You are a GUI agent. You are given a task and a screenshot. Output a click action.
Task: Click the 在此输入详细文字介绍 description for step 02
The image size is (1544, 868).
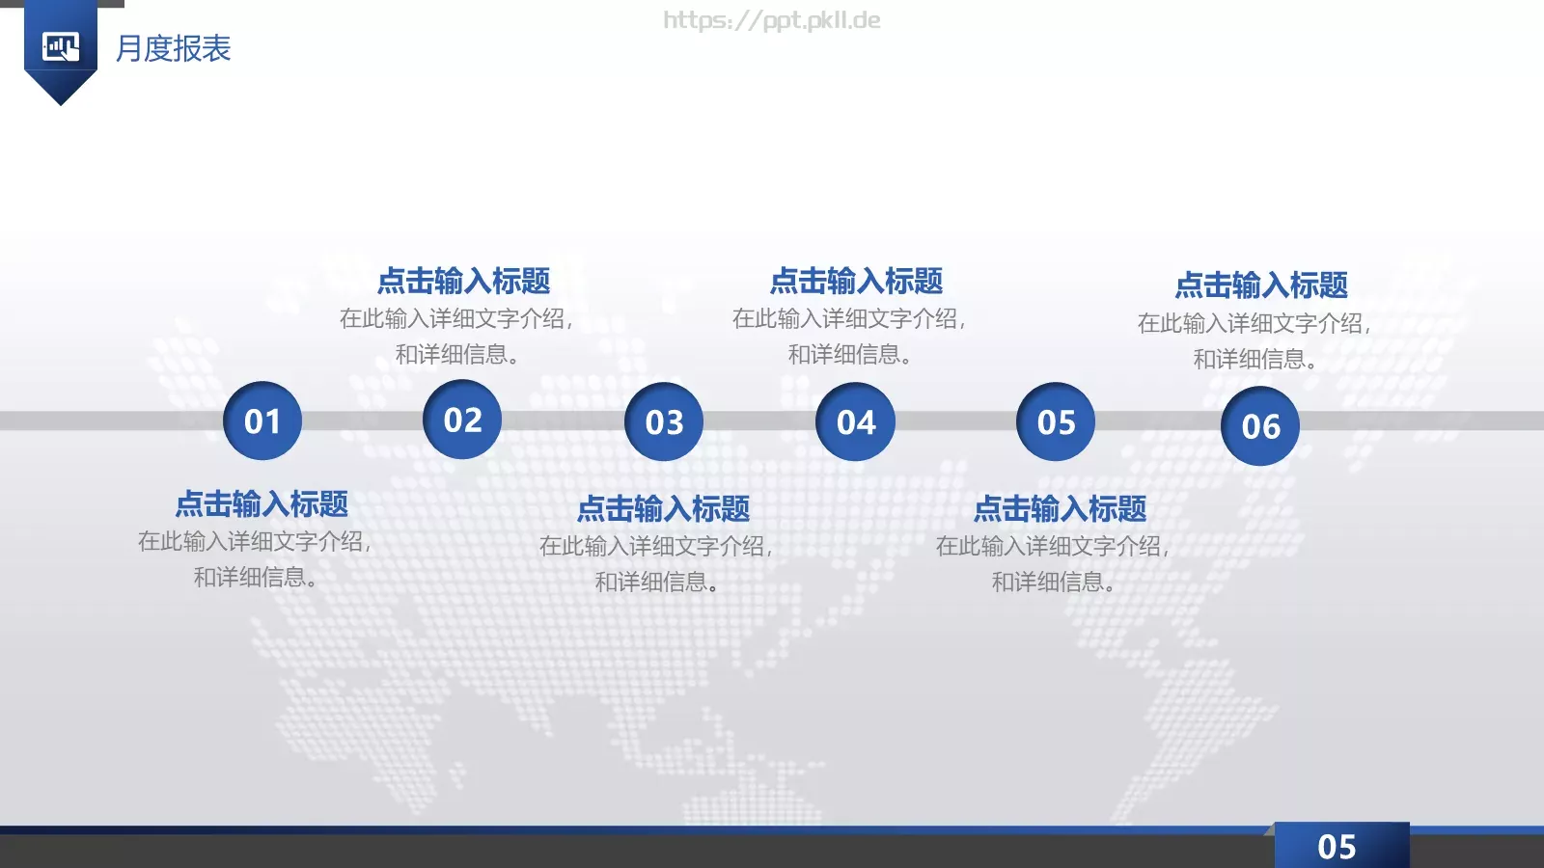[456, 336]
